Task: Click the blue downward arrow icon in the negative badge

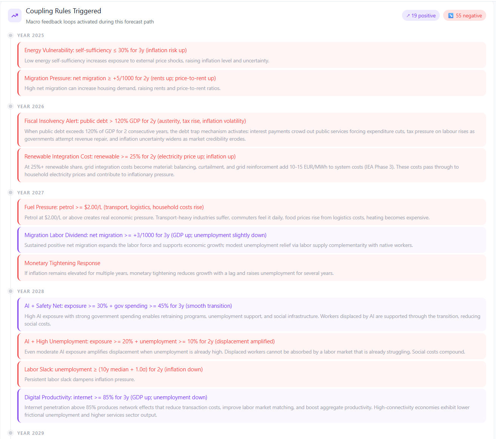Action: tap(451, 15)
